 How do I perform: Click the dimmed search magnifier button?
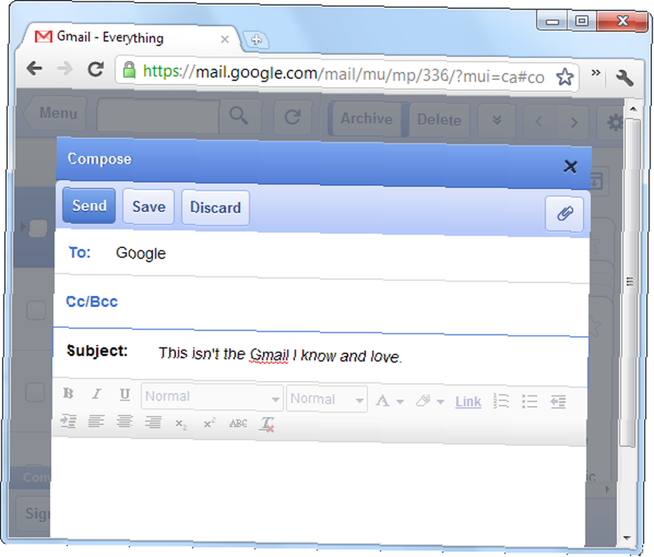point(239,115)
